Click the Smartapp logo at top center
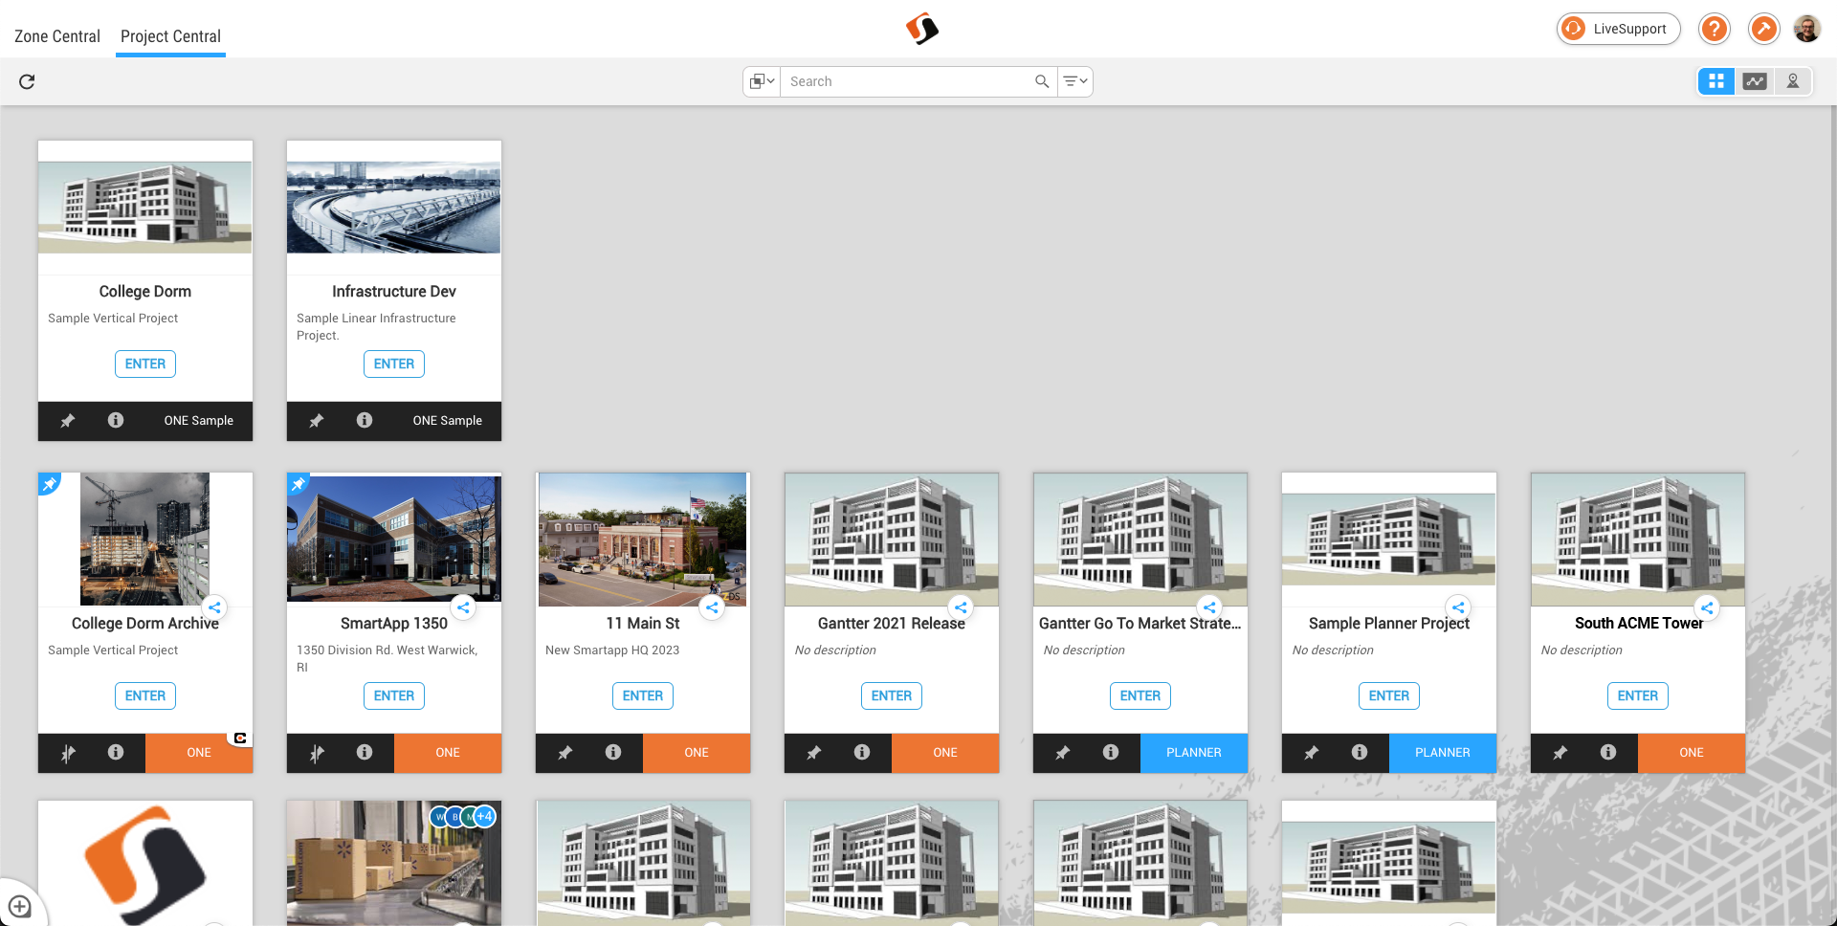This screenshot has width=1837, height=926. pyautogui.click(x=922, y=29)
